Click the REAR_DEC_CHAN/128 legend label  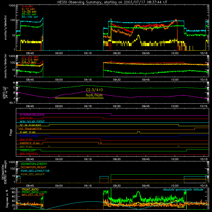click(35, 171)
